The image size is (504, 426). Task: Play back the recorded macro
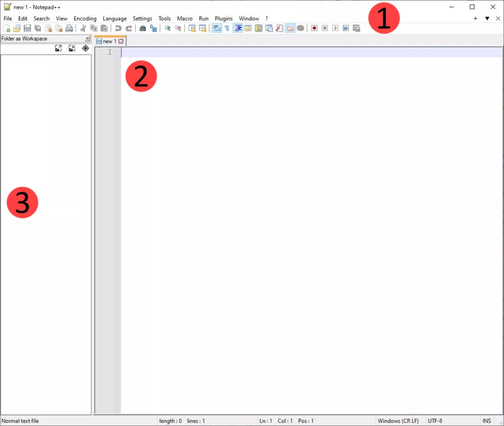click(x=335, y=28)
